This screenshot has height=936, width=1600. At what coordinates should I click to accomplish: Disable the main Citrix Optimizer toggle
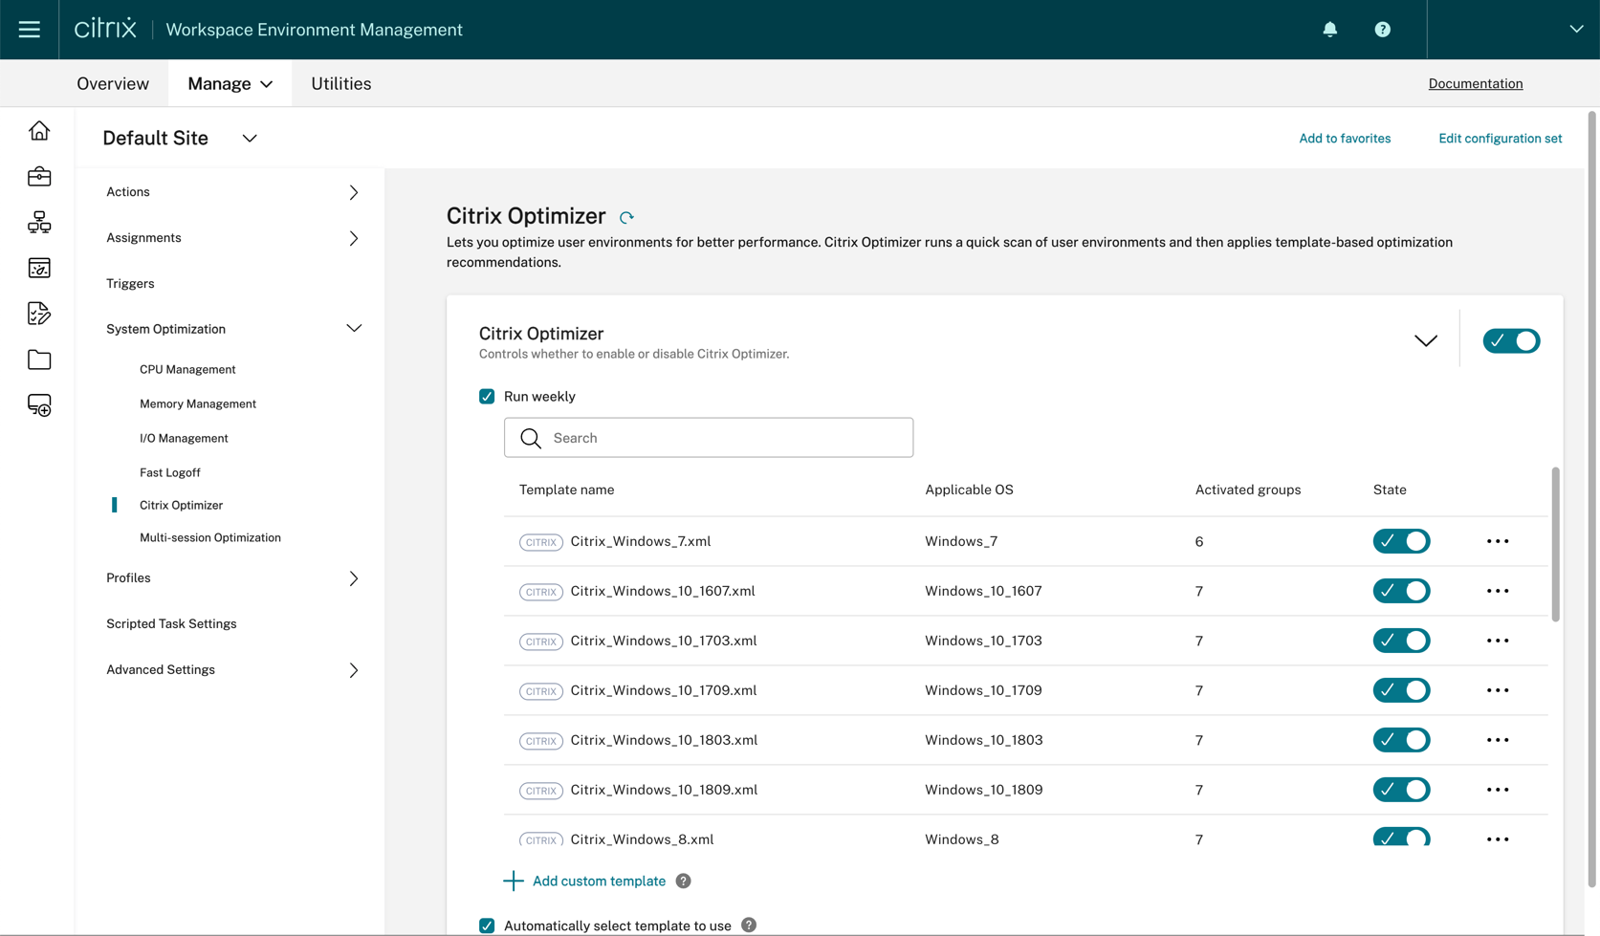tap(1510, 341)
